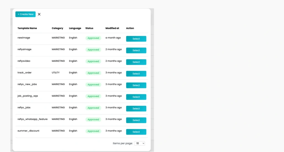Select the reflys_jobs template

(x=136, y=108)
